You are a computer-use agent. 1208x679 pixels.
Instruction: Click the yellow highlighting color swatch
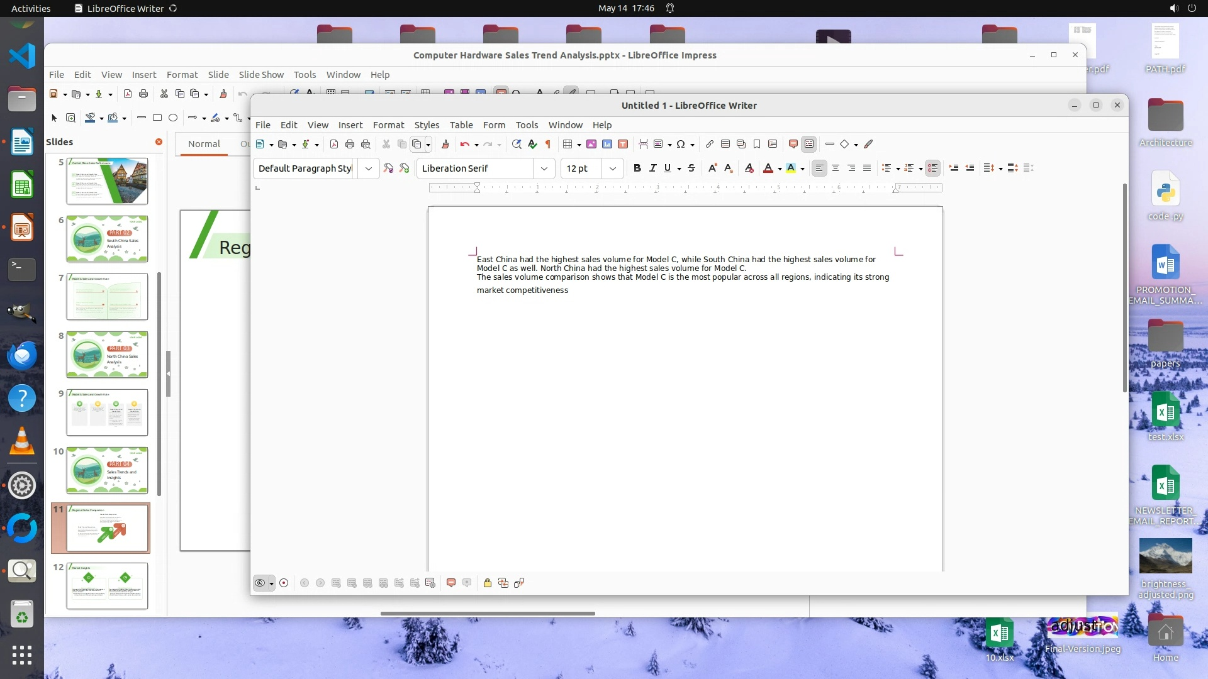point(791,168)
